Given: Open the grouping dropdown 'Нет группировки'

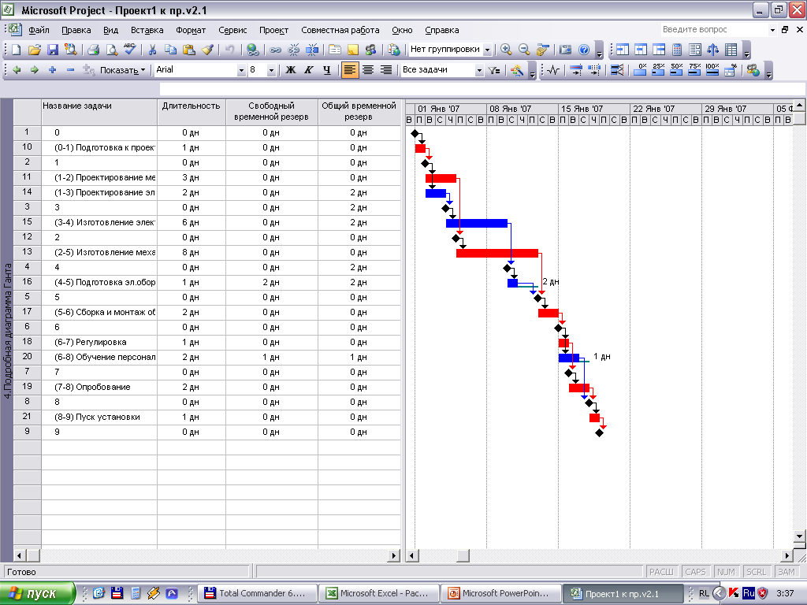Looking at the screenshot, I should (487, 50).
